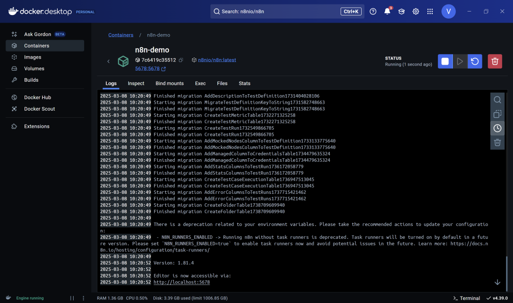Click the RAM 1.36 GB status entry
Image resolution: width=513 pixels, height=303 pixels.
110,298
